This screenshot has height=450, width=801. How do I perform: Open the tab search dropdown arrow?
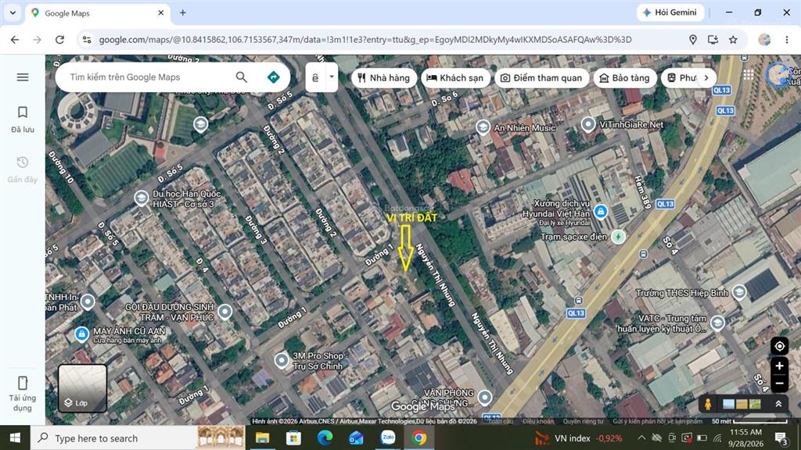pos(13,12)
